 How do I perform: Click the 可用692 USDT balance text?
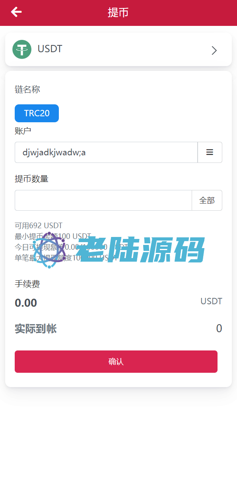39,225
